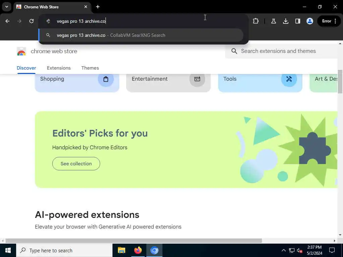The height and width of the screenshot is (257, 343).
Task: Open the Extensions puzzle icon in toolbar
Action: (256, 21)
